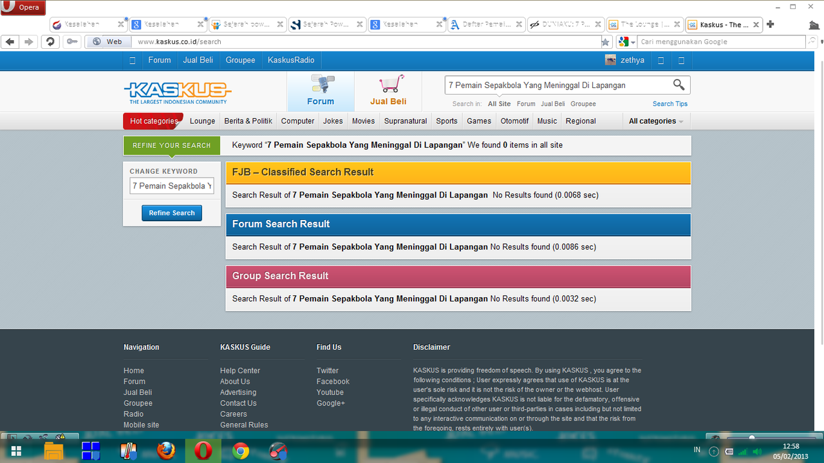Launch Firefox from the taskbar
Image resolution: width=824 pixels, height=463 pixels.
click(166, 451)
